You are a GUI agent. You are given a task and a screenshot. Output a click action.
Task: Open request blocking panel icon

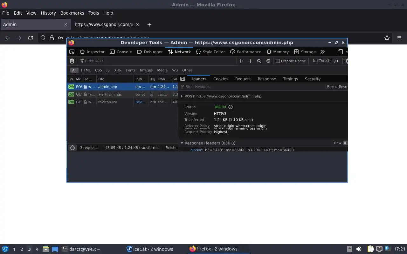point(268,61)
